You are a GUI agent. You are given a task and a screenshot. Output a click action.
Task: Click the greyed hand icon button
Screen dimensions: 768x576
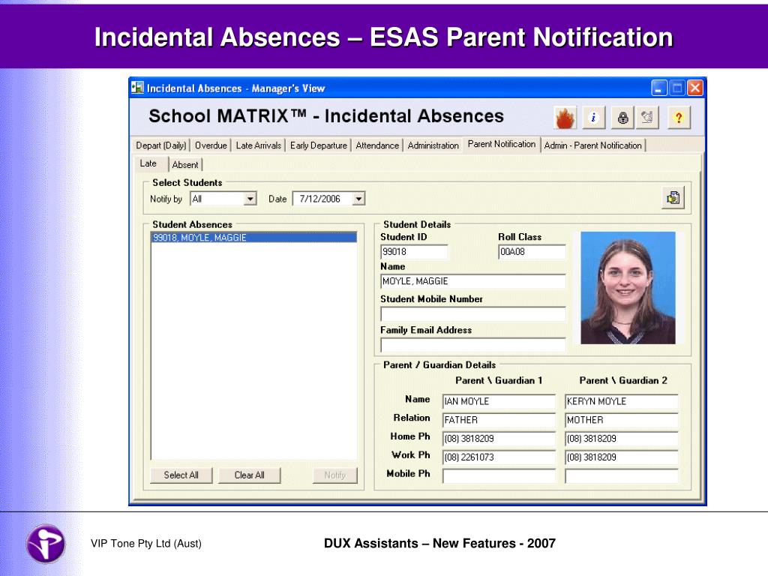coord(647,118)
